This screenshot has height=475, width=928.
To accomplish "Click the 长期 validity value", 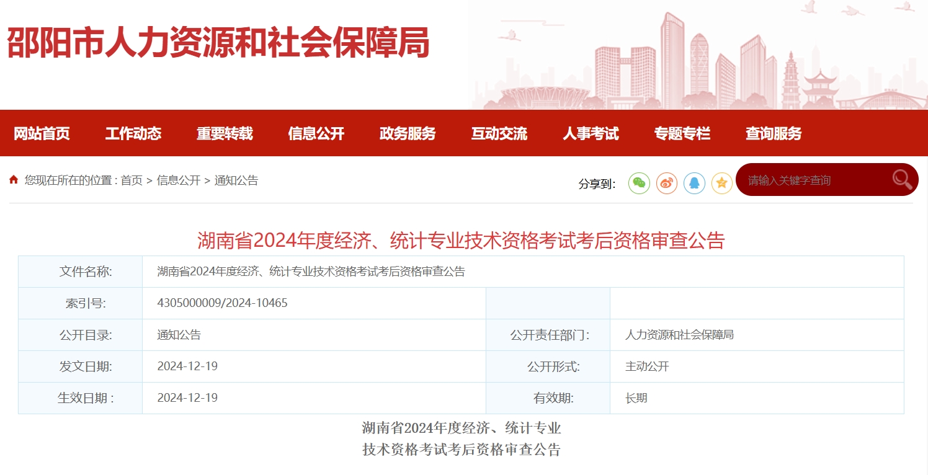I will [636, 398].
